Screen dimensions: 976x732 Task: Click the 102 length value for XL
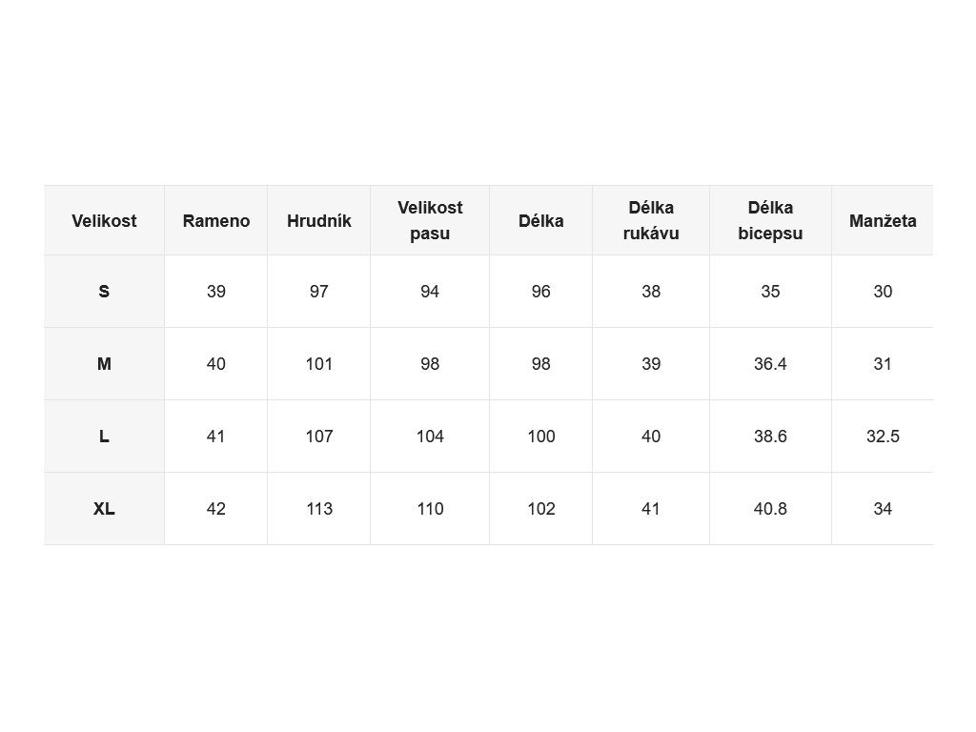(541, 509)
